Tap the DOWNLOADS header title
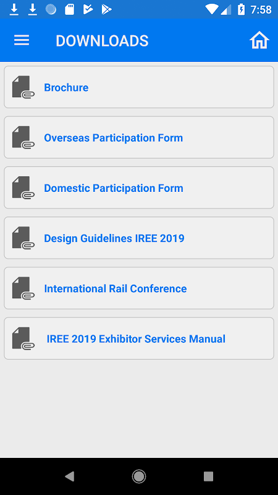Image resolution: width=278 pixels, height=495 pixels. point(102,41)
